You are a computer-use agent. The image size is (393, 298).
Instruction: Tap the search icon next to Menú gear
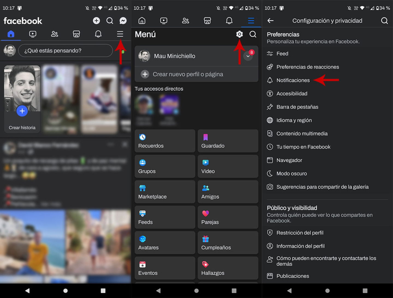(253, 34)
